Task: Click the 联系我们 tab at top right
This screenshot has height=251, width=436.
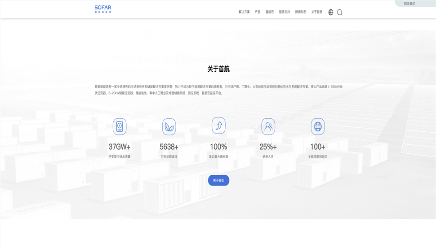Action: 409,4
